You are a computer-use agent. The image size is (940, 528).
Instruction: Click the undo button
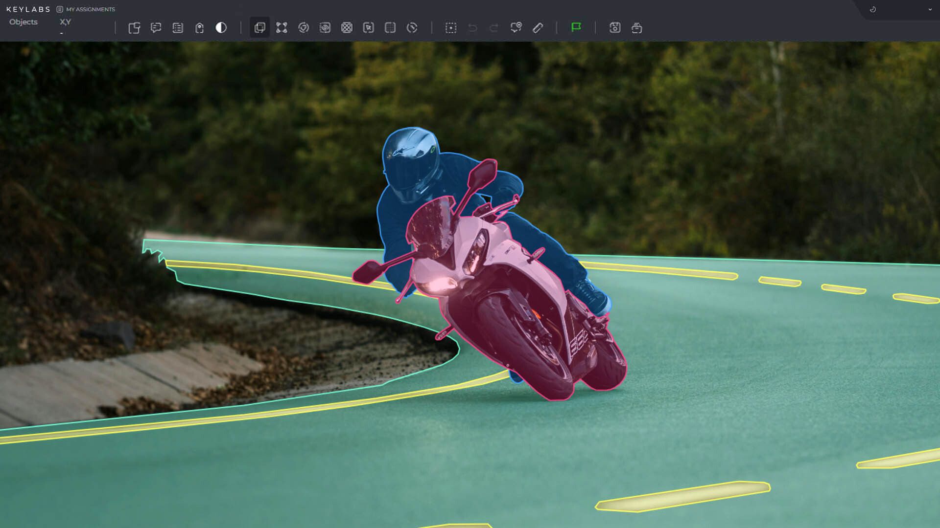[x=472, y=28]
